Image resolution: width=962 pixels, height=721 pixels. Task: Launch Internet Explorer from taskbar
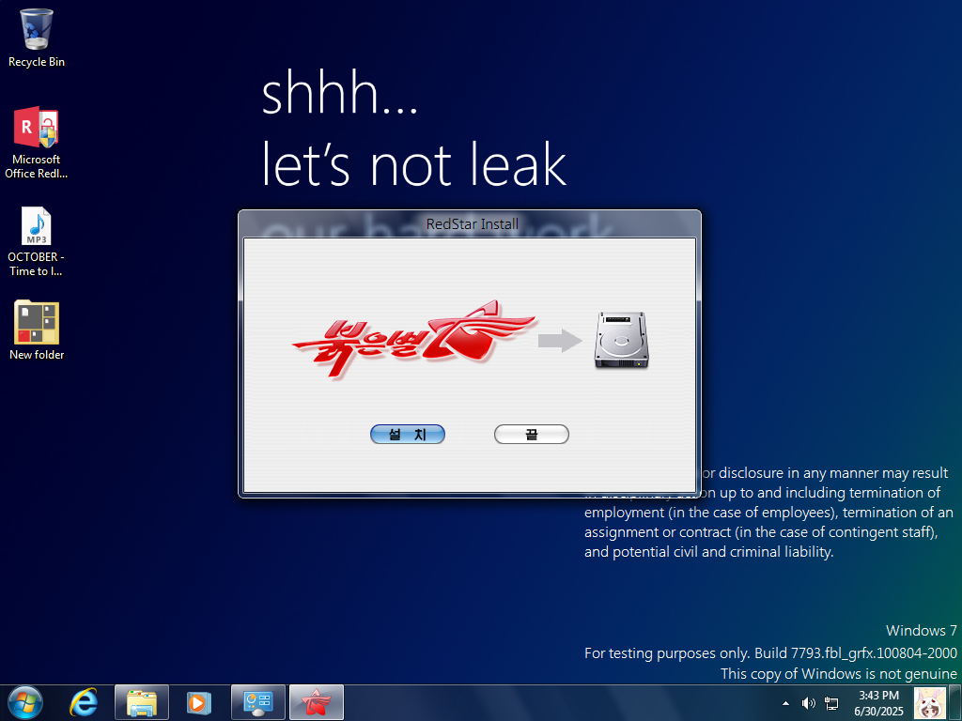coord(84,702)
